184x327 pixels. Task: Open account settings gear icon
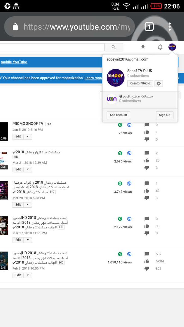point(159,84)
